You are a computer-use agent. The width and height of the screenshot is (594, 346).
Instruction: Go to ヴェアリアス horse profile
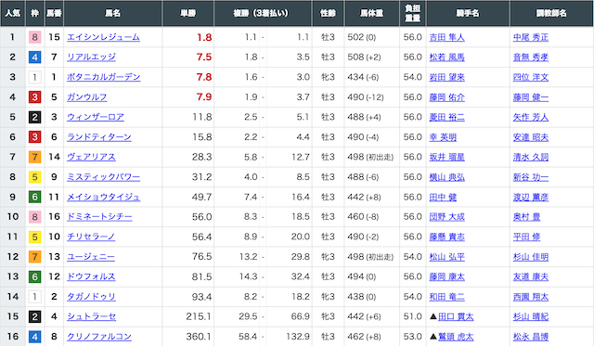point(91,157)
